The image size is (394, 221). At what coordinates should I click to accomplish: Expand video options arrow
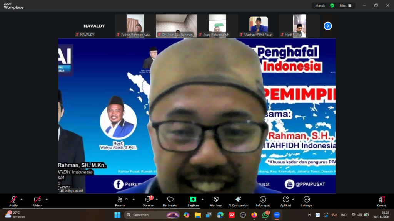point(47,200)
